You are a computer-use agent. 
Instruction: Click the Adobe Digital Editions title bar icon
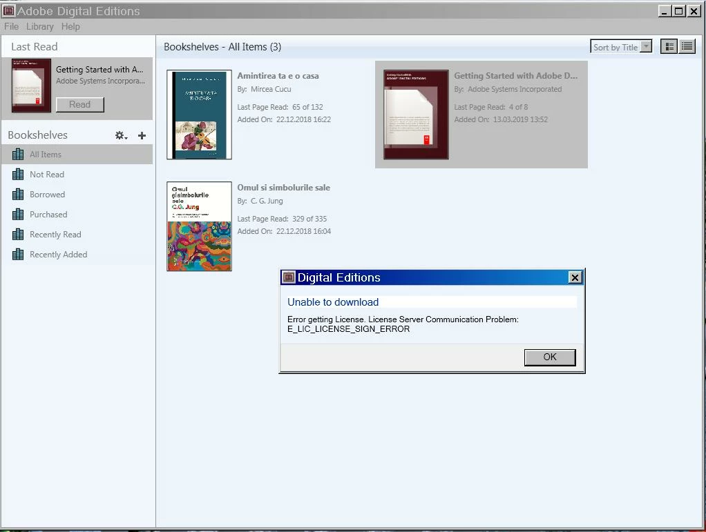click(x=8, y=11)
